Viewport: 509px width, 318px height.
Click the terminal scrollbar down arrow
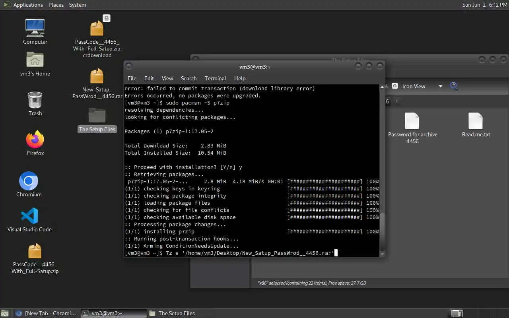coord(382,254)
